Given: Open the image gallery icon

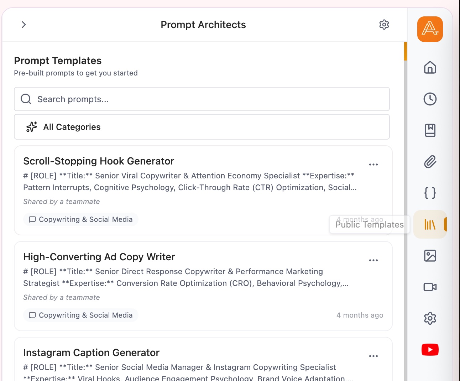Looking at the screenshot, I should (430, 256).
